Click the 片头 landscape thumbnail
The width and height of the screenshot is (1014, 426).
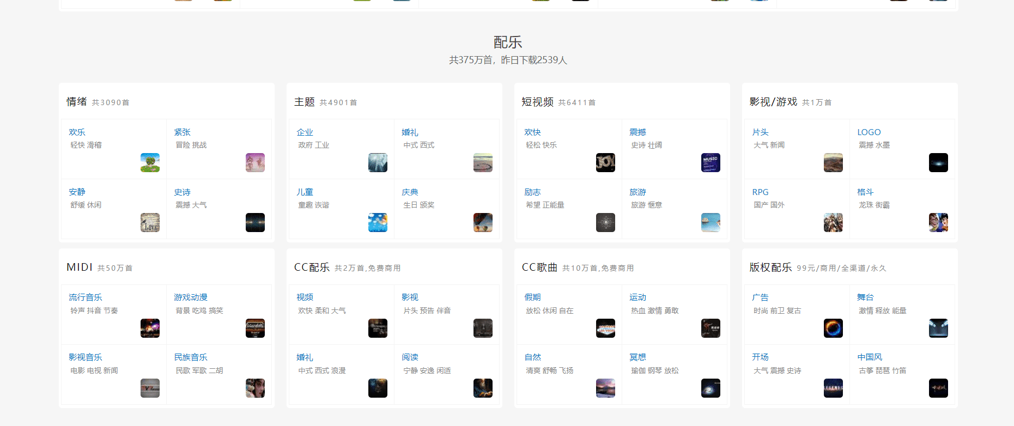pyautogui.click(x=833, y=162)
